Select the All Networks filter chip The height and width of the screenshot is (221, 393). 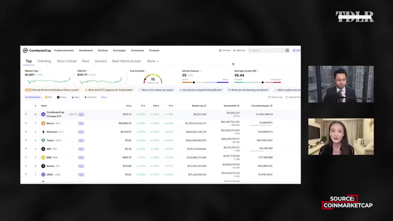point(33,97)
